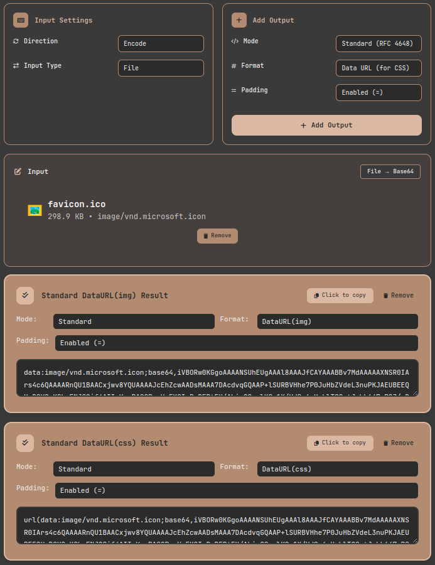Click the double-check icon in DataURL(css) result
This screenshot has width=435, height=565.
(x=25, y=443)
